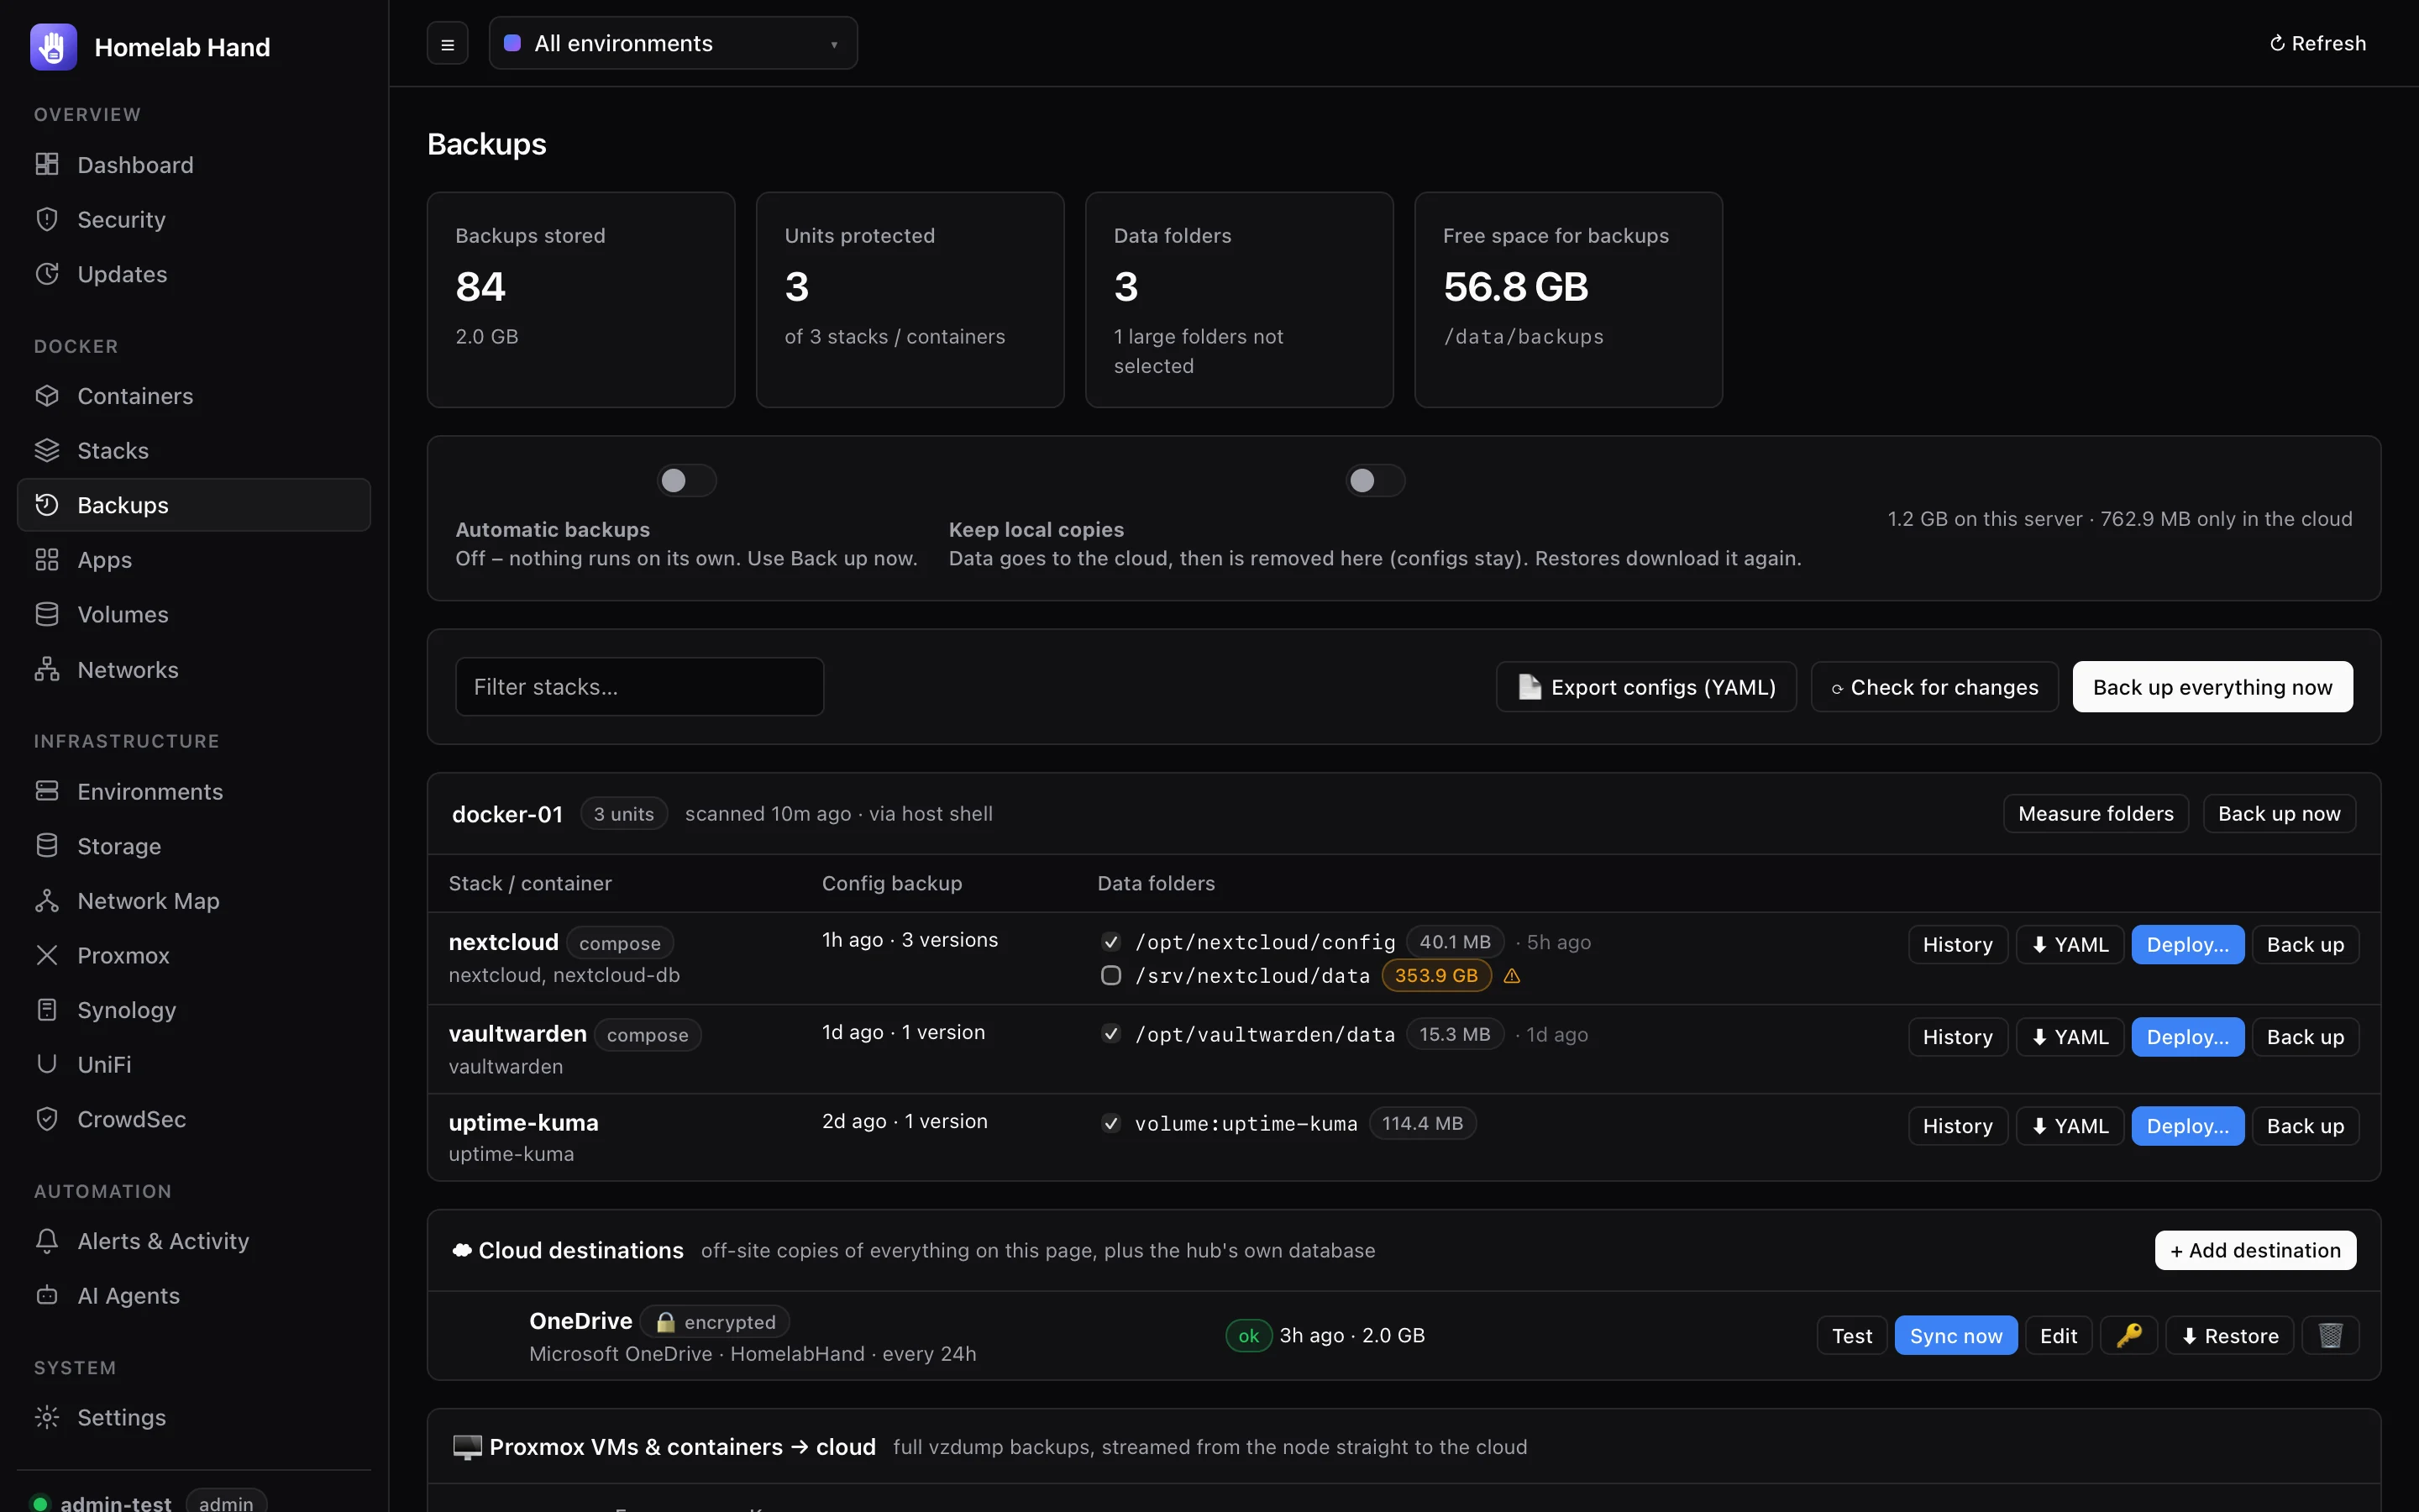Click the Storage icon in sidebar
Image resolution: width=2419 pixels, height=1512 pixels.
(47, 846)
